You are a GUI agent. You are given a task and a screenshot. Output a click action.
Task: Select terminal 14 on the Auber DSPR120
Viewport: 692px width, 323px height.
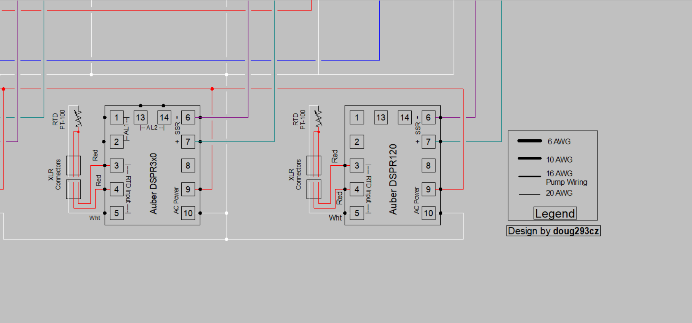(x=404, y=118)
